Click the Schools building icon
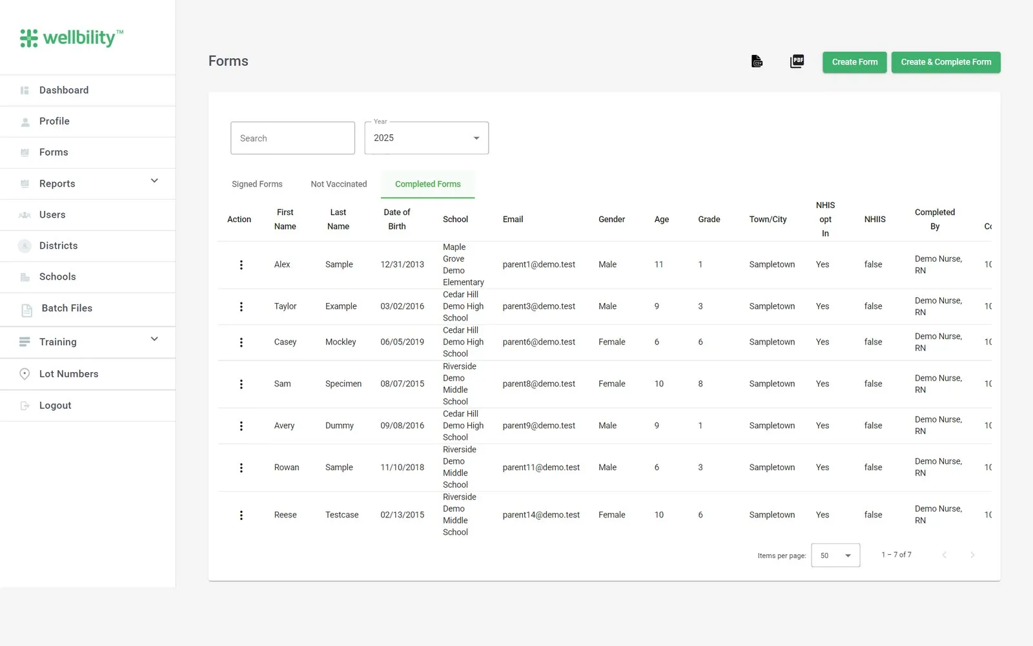 (x=25, y=277)
